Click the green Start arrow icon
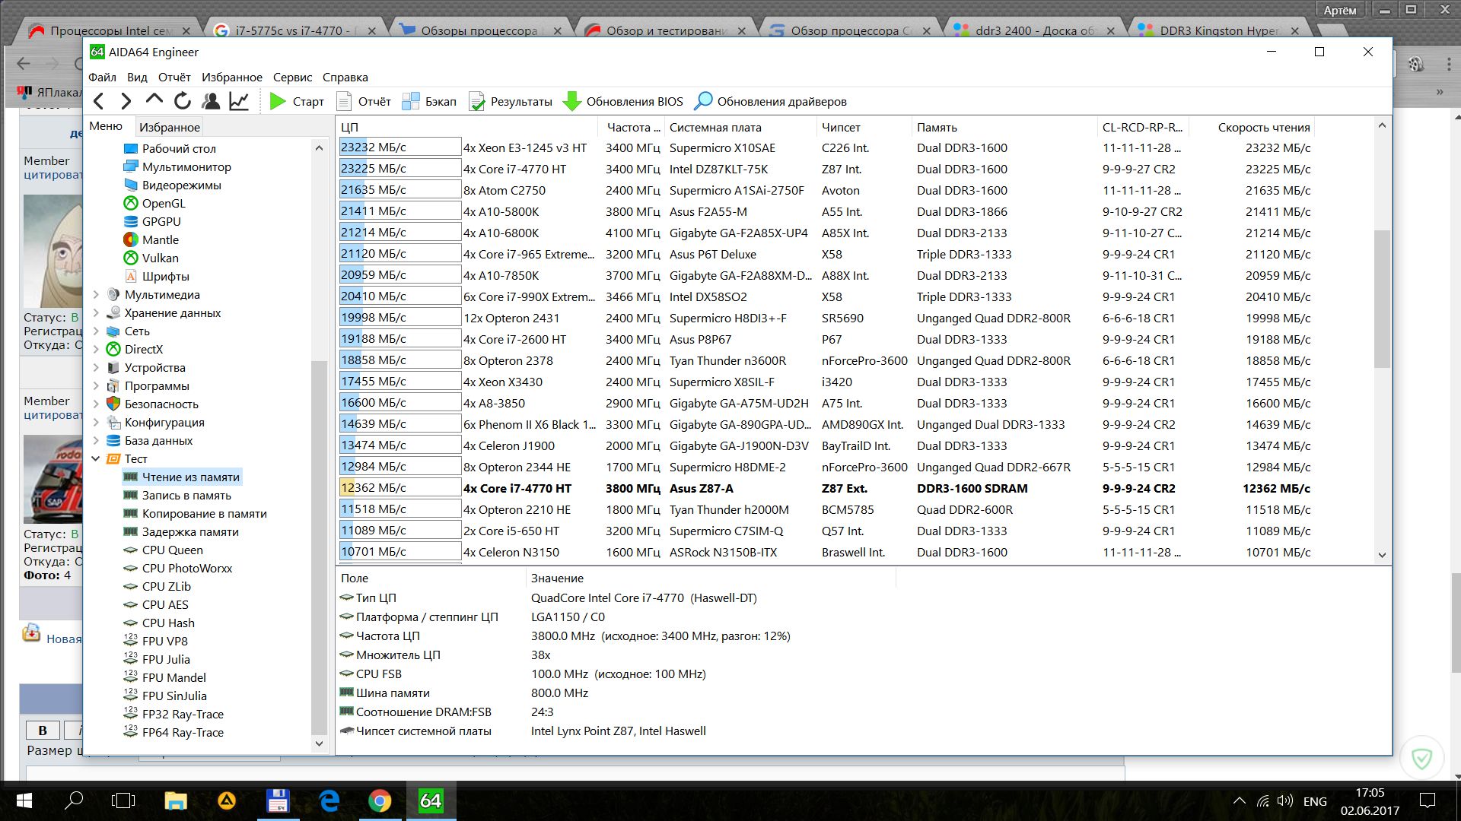This screenshot has height=821, width=1461. [278, 101]
